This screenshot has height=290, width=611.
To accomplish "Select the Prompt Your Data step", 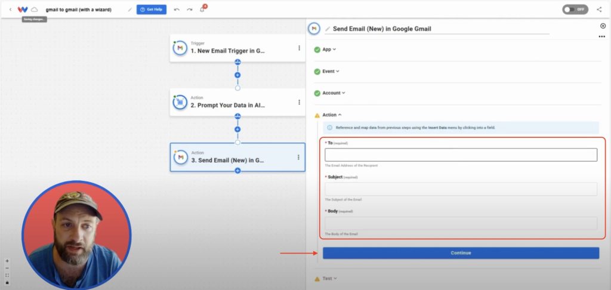I will [237, 102].
